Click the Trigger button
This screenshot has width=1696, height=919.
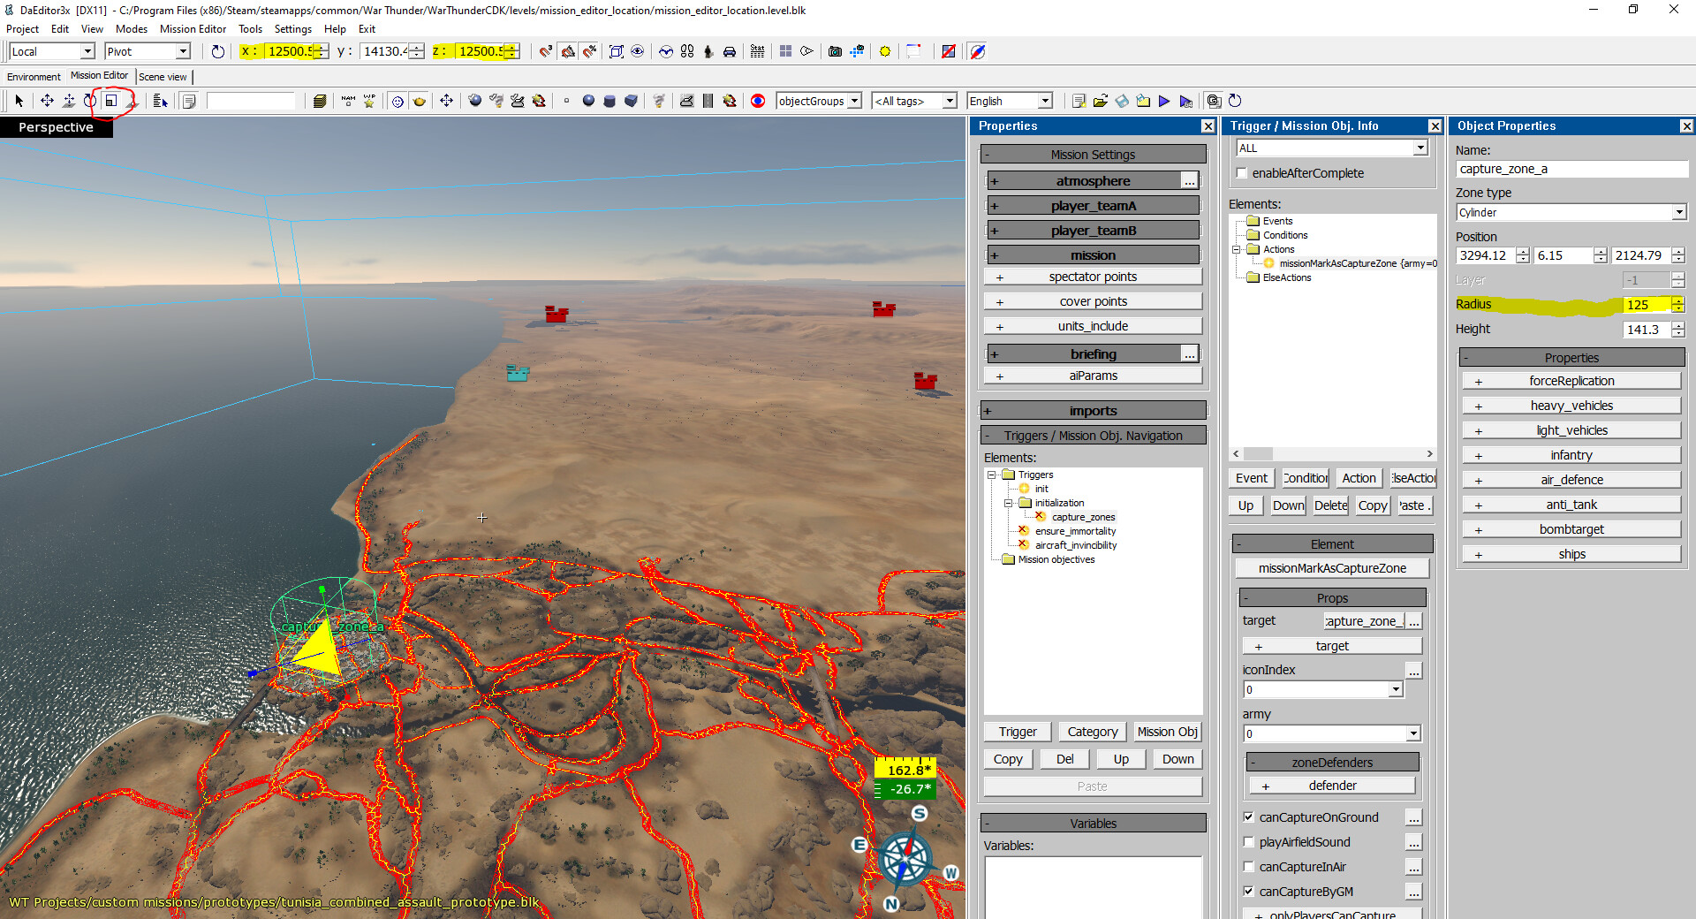[1018, 732]
